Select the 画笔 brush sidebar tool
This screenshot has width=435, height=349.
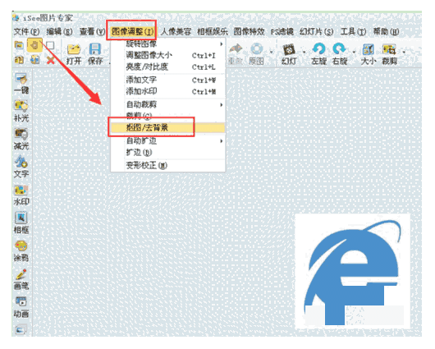[21, 279]
